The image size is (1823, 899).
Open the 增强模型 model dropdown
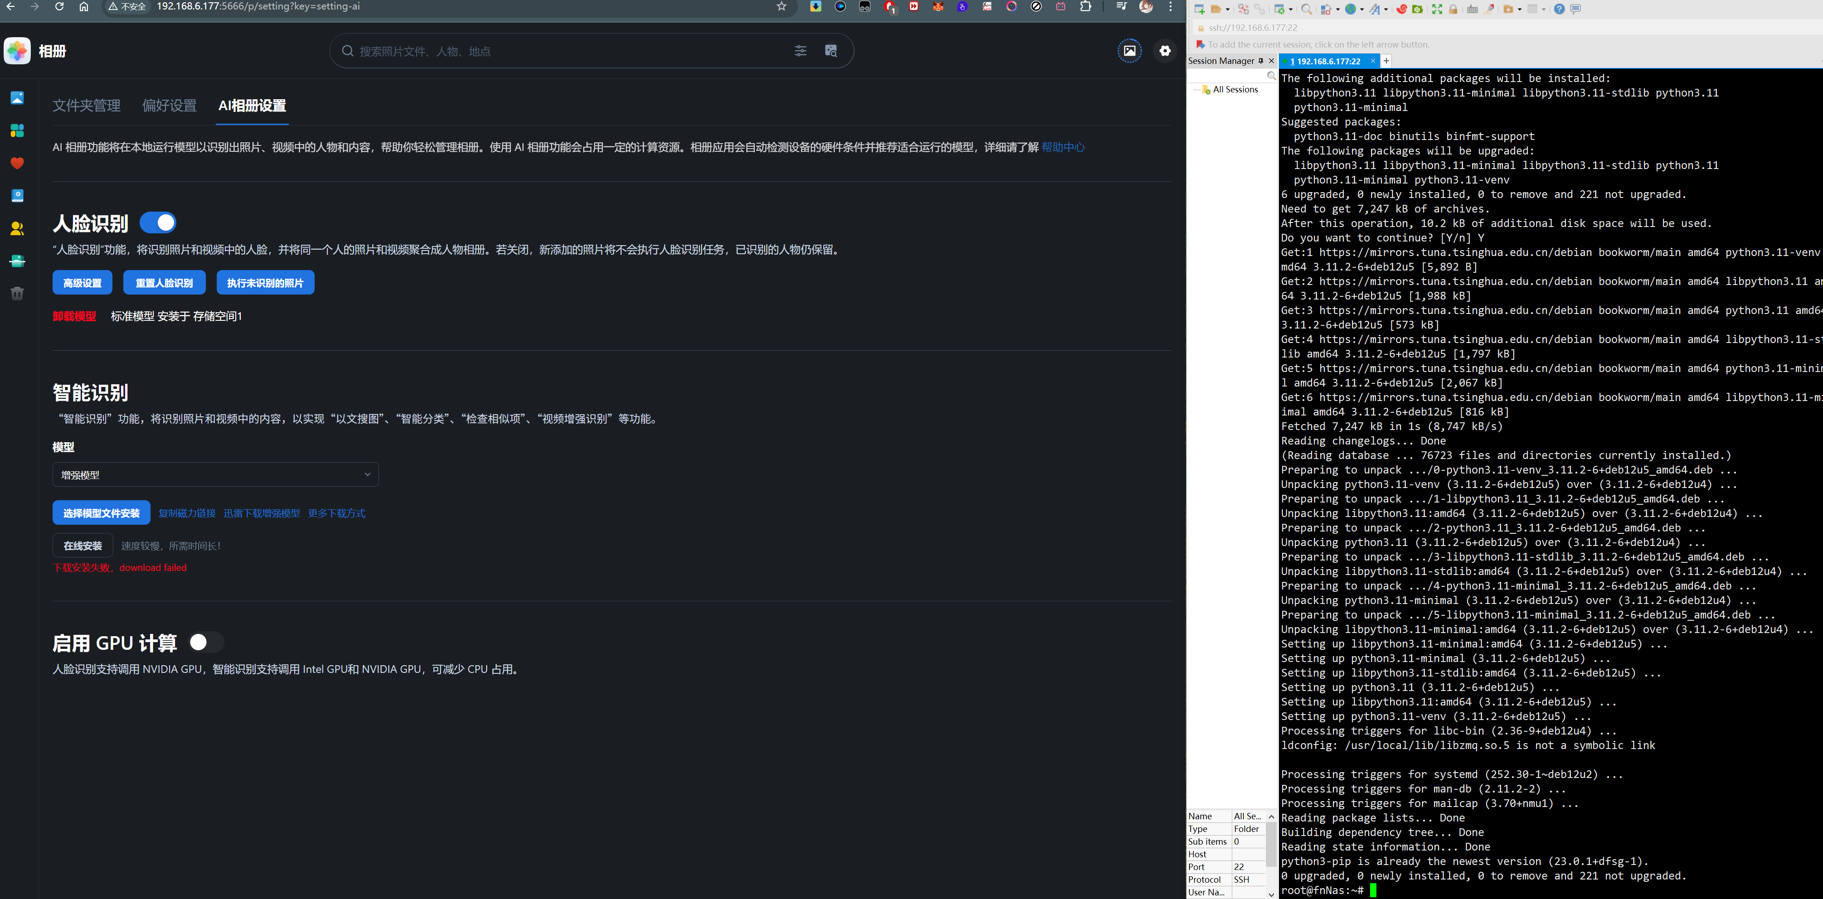point(216,474)
